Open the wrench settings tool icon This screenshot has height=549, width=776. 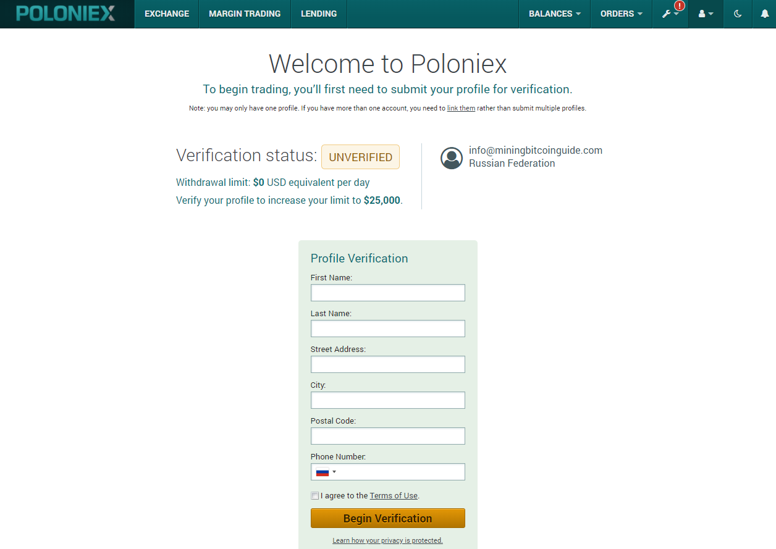pos(667,14)
